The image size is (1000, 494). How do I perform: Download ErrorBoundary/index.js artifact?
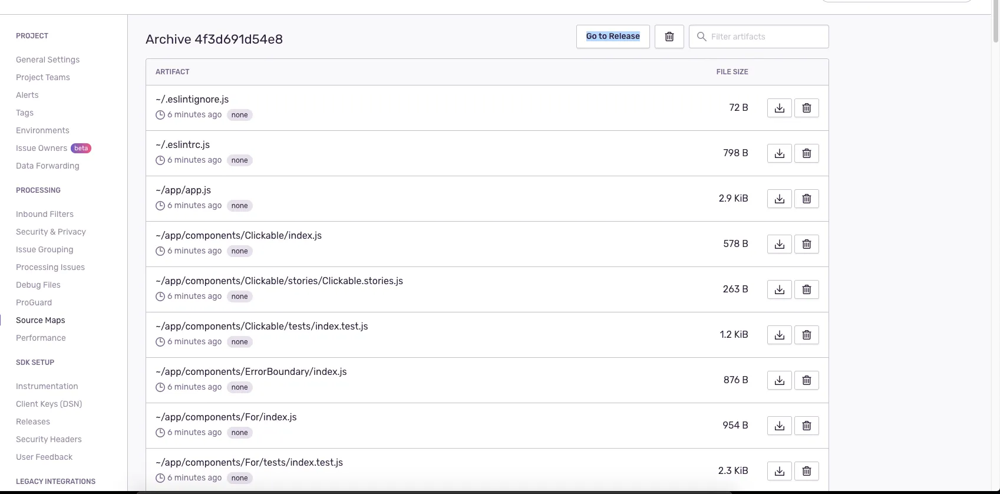click(780, 380)
